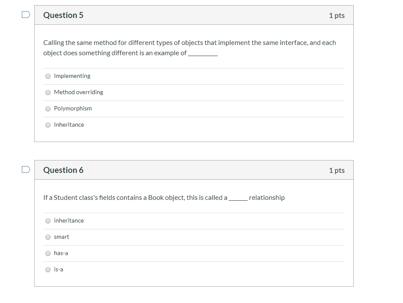Choose the Method overriding answer
403x303 pixels.
[48, 92]
